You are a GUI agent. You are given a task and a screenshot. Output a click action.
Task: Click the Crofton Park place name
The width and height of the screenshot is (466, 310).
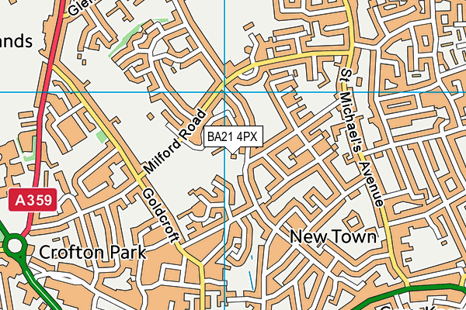pos(92,253)
